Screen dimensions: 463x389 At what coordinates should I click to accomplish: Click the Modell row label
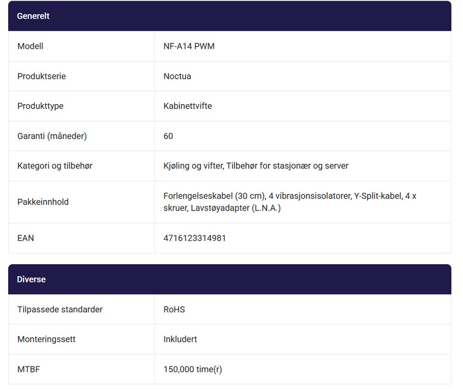(x=30, y=46)
